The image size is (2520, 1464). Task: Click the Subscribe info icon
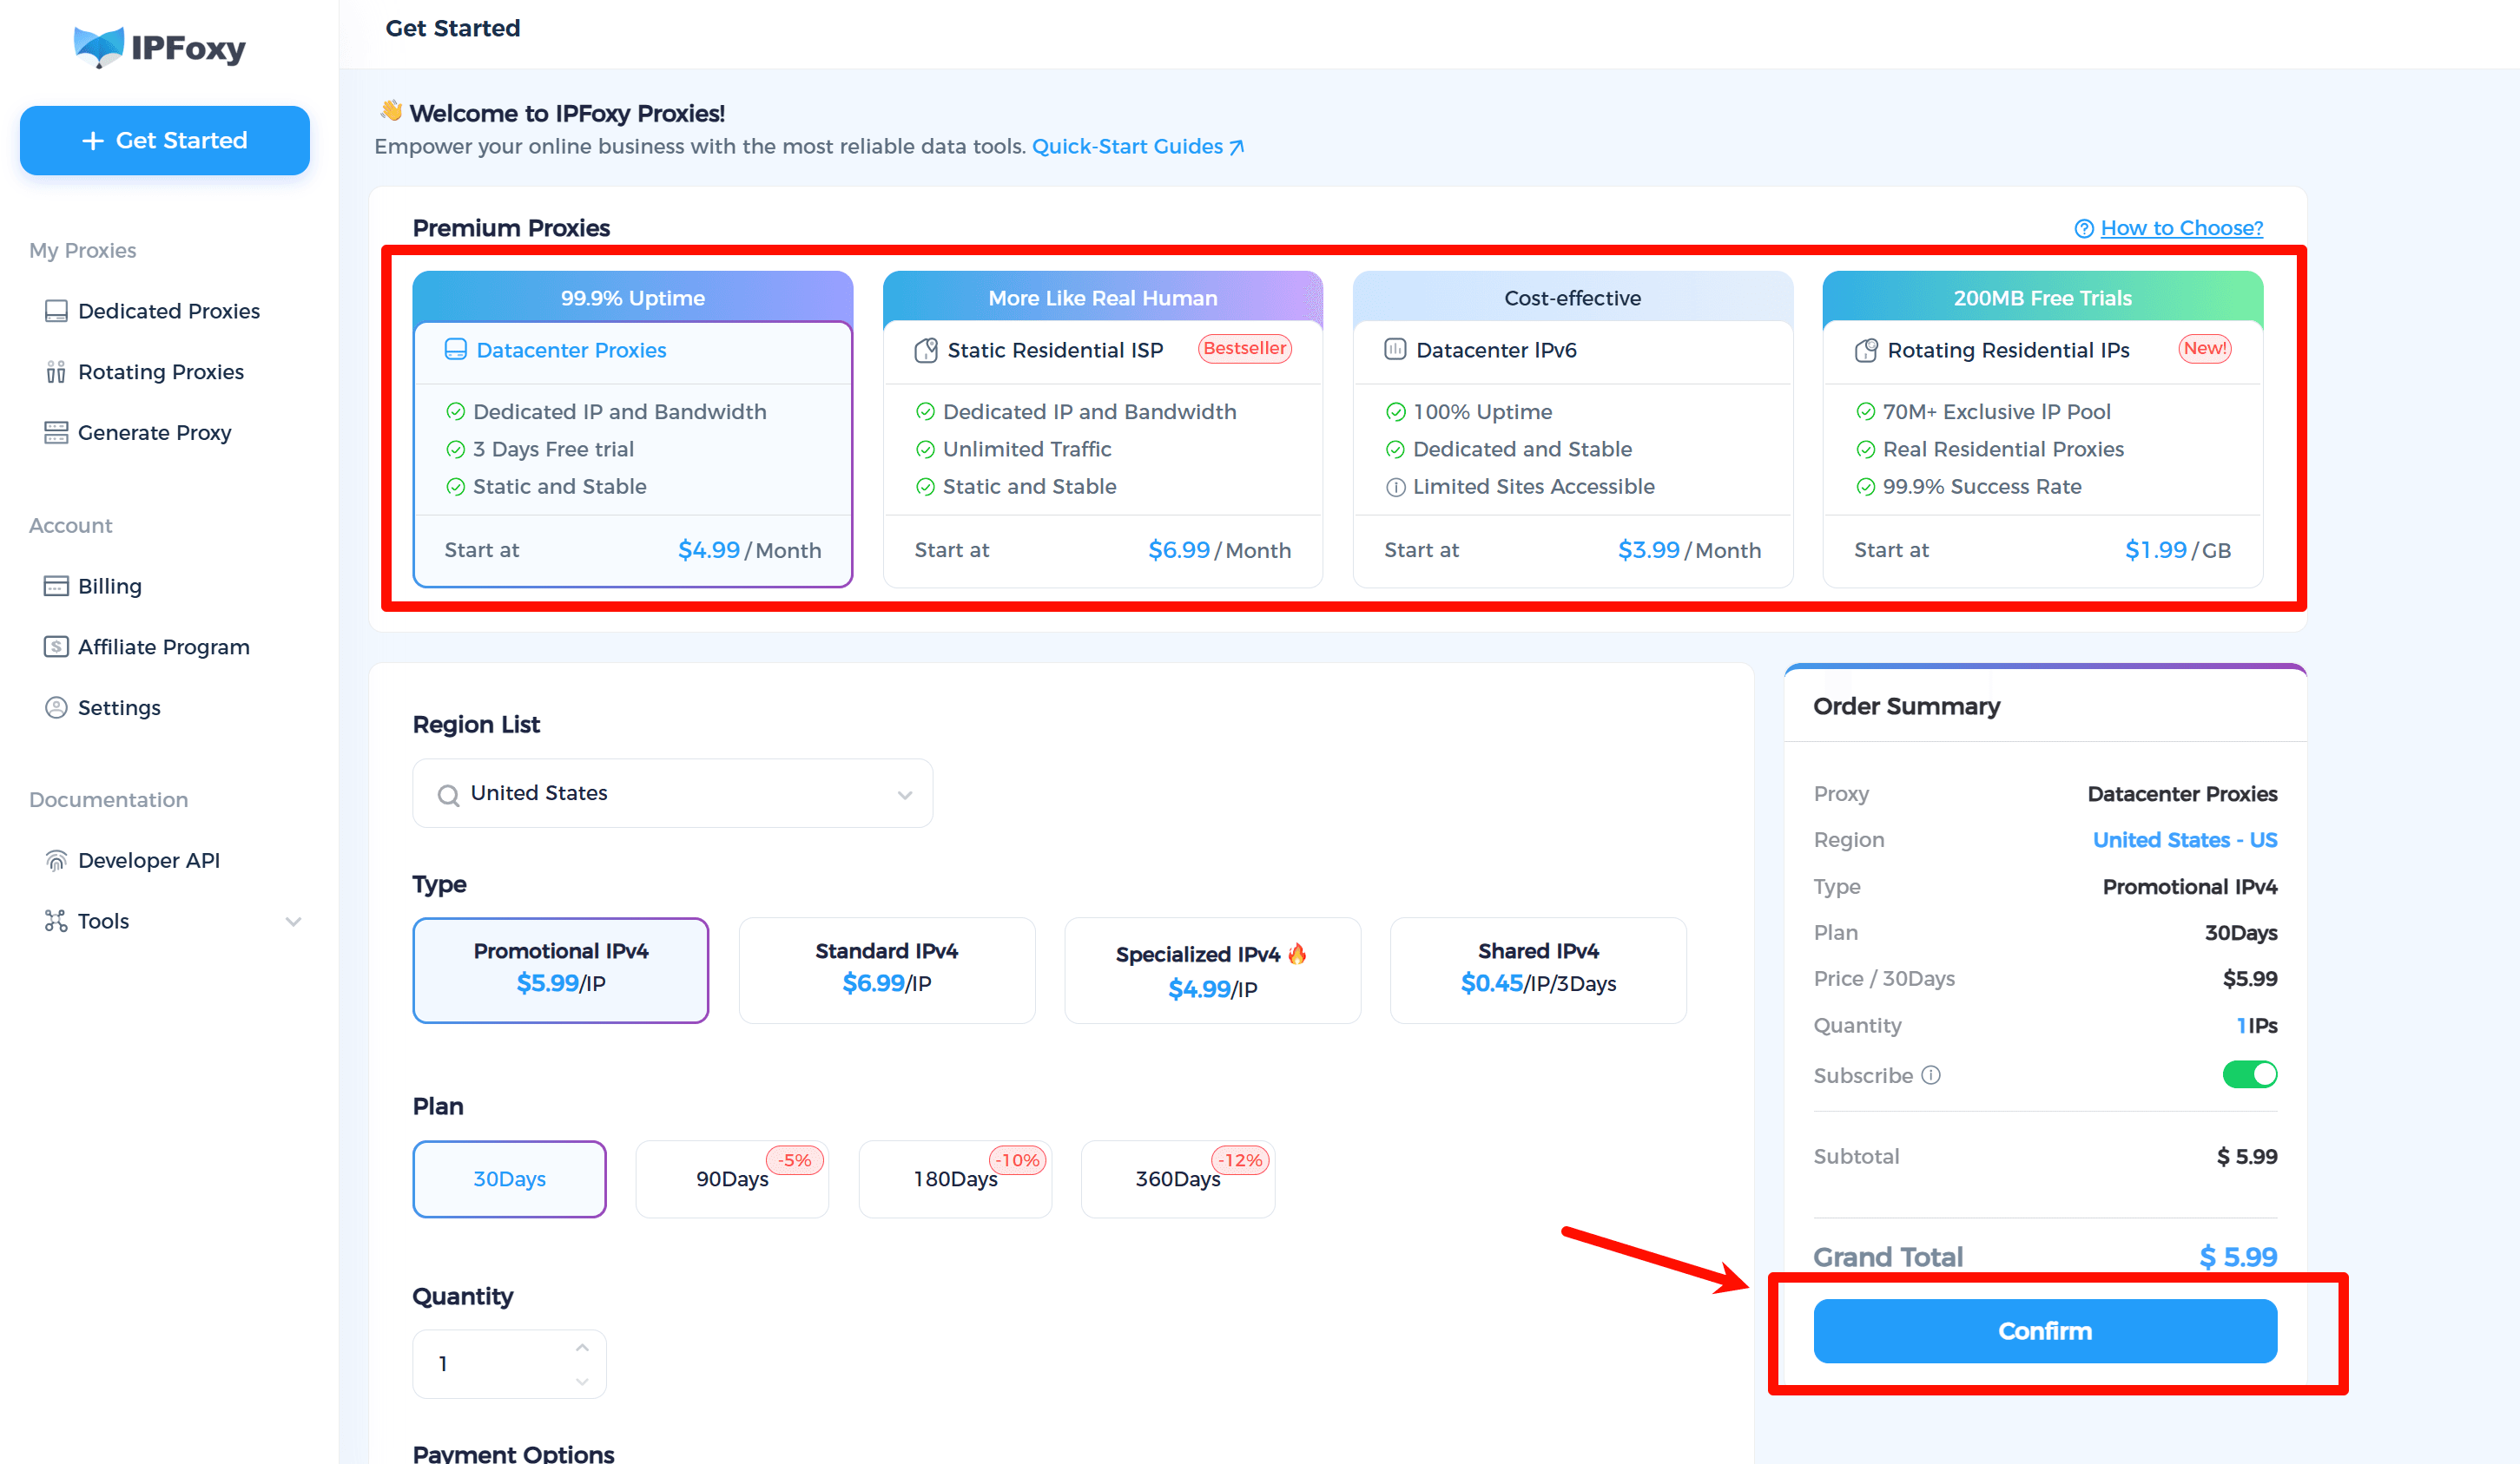click(x=1931, y=1075)
